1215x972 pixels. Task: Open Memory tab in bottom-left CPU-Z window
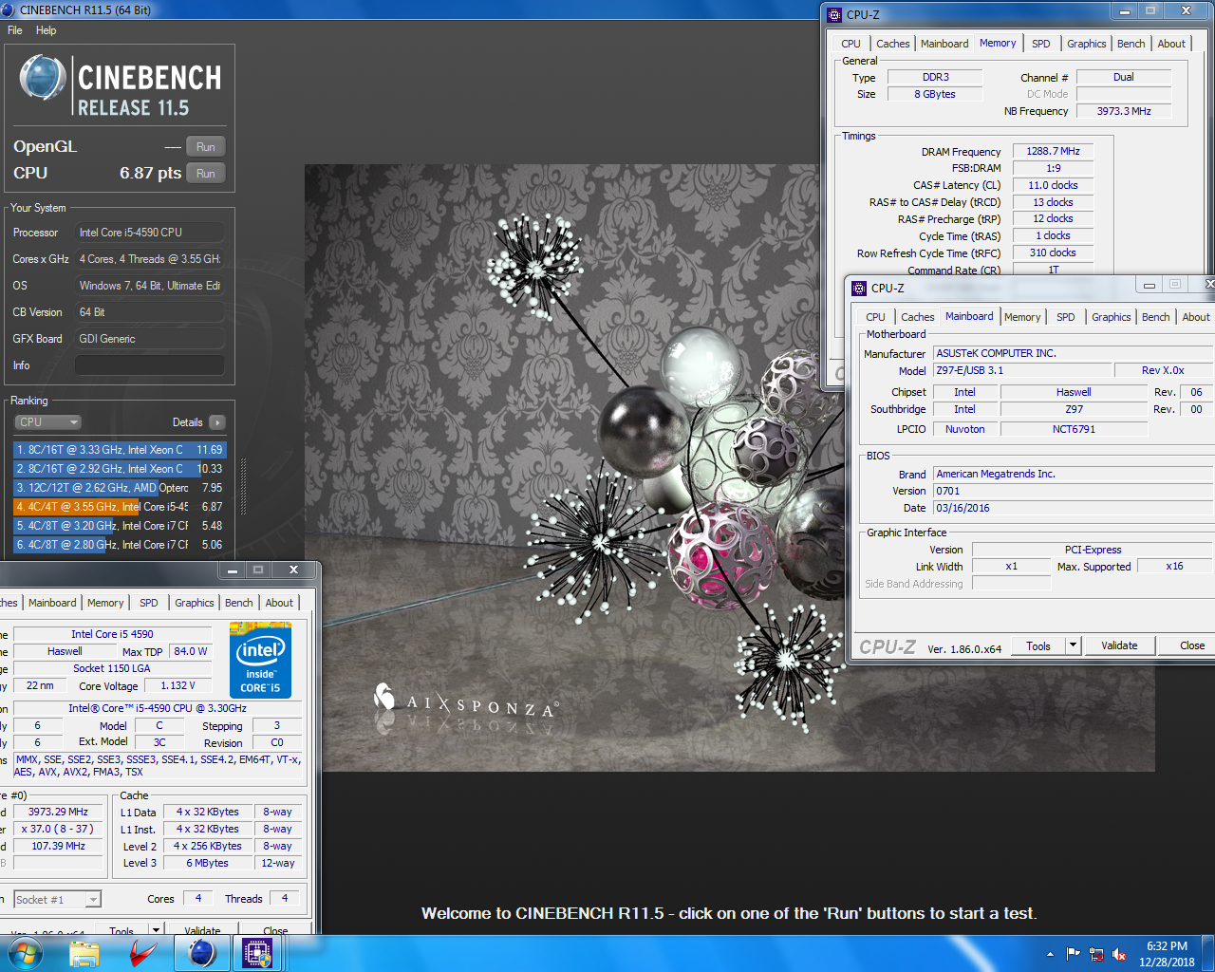click(x=105, y=603)
